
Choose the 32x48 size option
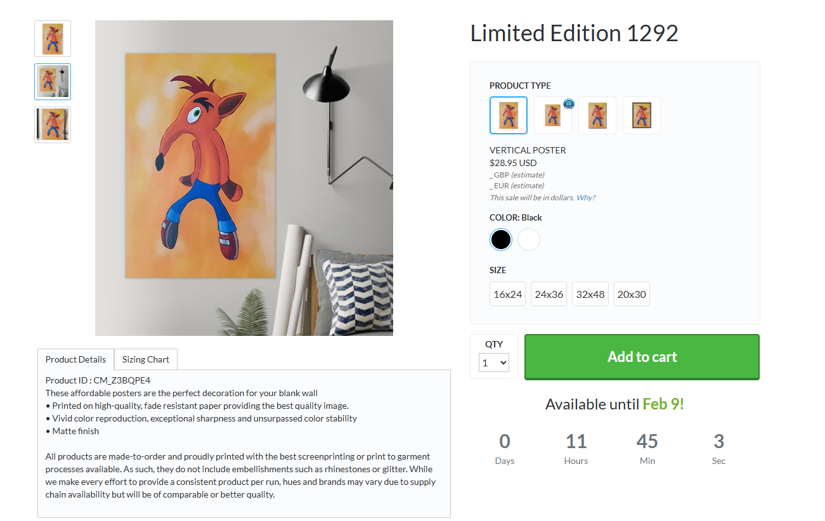pos(590,294)
